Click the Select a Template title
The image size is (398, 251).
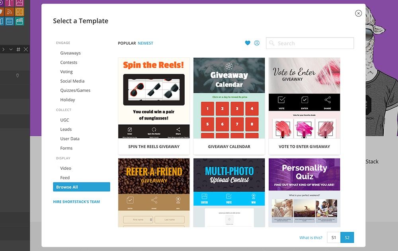[80, 21]
